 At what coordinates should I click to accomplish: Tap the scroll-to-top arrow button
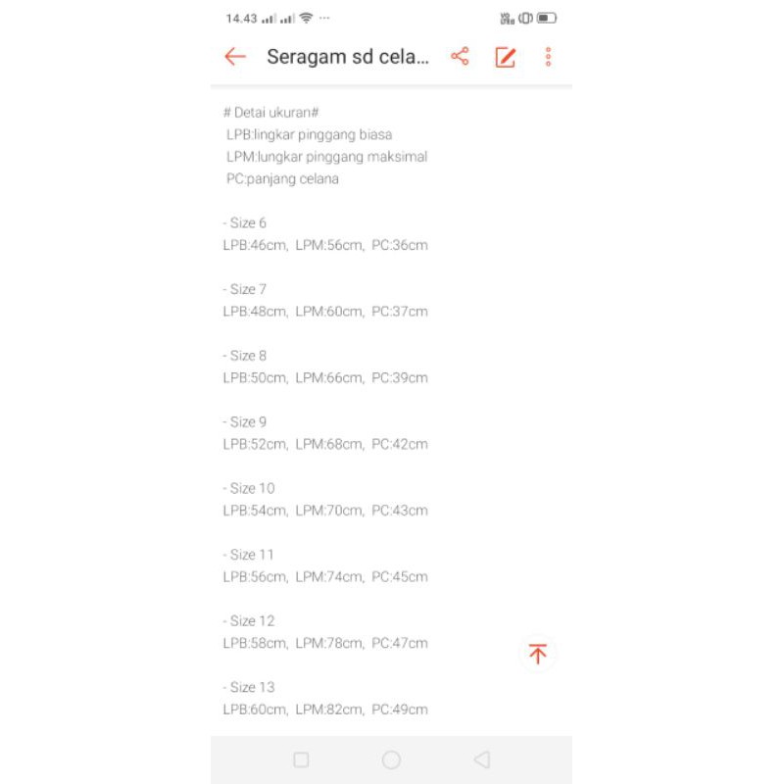[537, 655]
